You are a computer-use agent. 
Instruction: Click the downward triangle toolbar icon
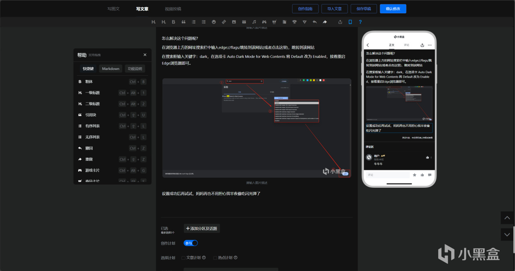tap(305, 22)
